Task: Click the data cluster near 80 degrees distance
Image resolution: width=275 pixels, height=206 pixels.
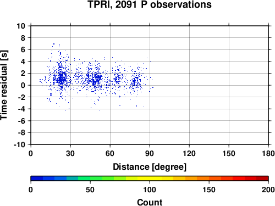Action: coord(136,81)
